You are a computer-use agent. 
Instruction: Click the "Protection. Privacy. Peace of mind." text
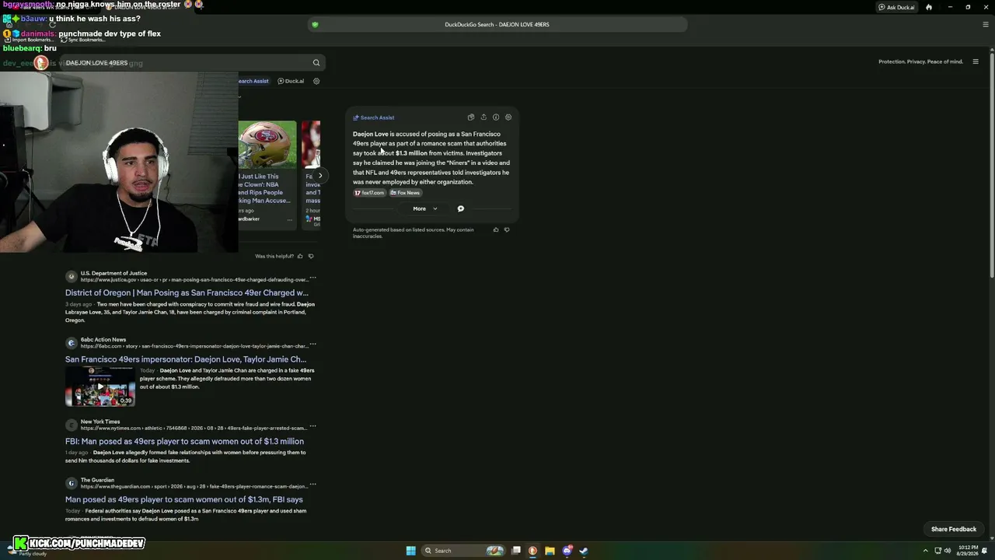pos(920,61)
